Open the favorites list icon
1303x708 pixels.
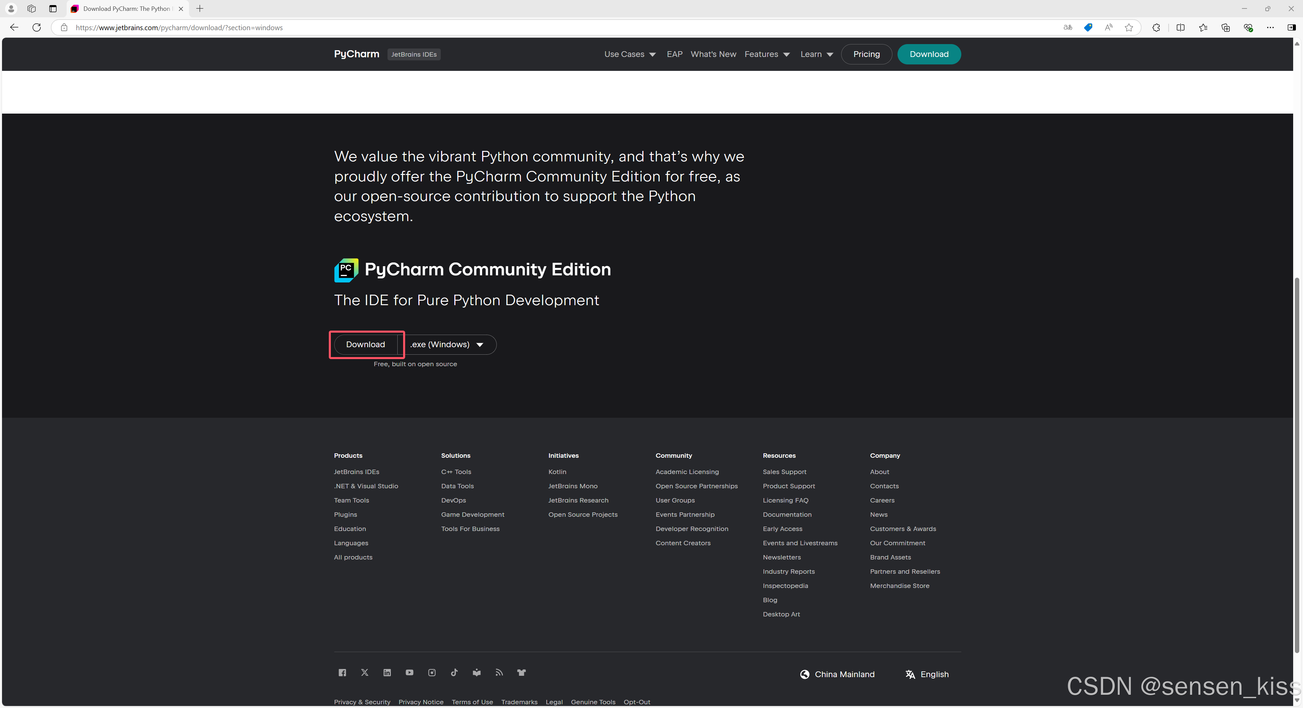(x=1203, y=27)
